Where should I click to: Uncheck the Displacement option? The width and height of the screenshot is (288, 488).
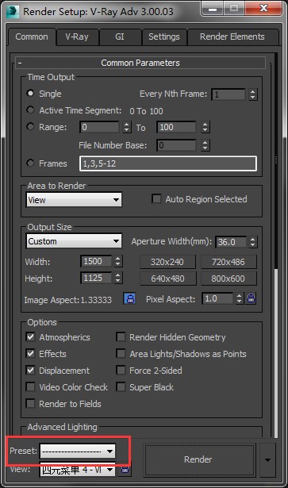30,371
